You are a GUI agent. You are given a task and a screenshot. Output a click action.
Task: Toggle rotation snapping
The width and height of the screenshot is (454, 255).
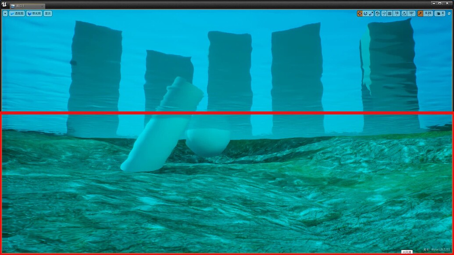pyautogui.click(x=403, y=13)
